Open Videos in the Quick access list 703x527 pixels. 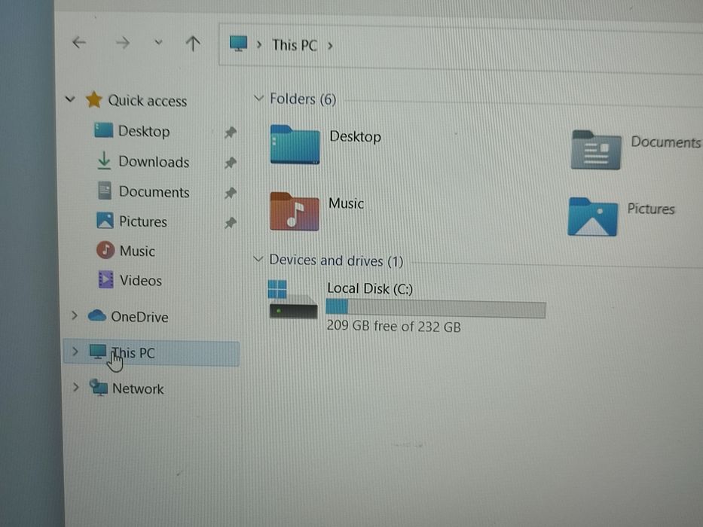click(x=141, y=281)
